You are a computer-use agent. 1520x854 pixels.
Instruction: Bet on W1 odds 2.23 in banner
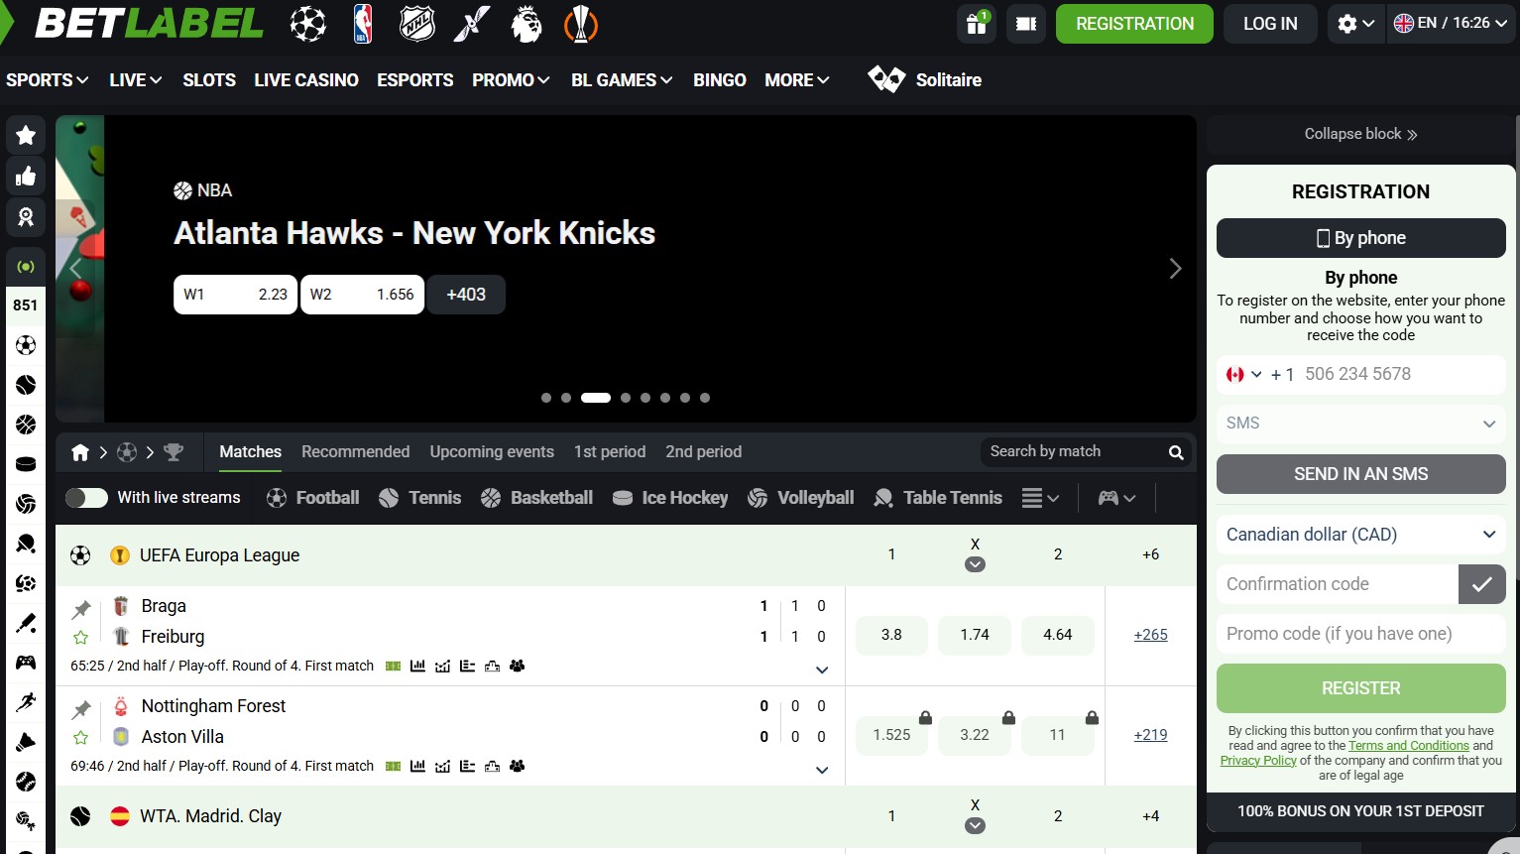coord(235,295)
